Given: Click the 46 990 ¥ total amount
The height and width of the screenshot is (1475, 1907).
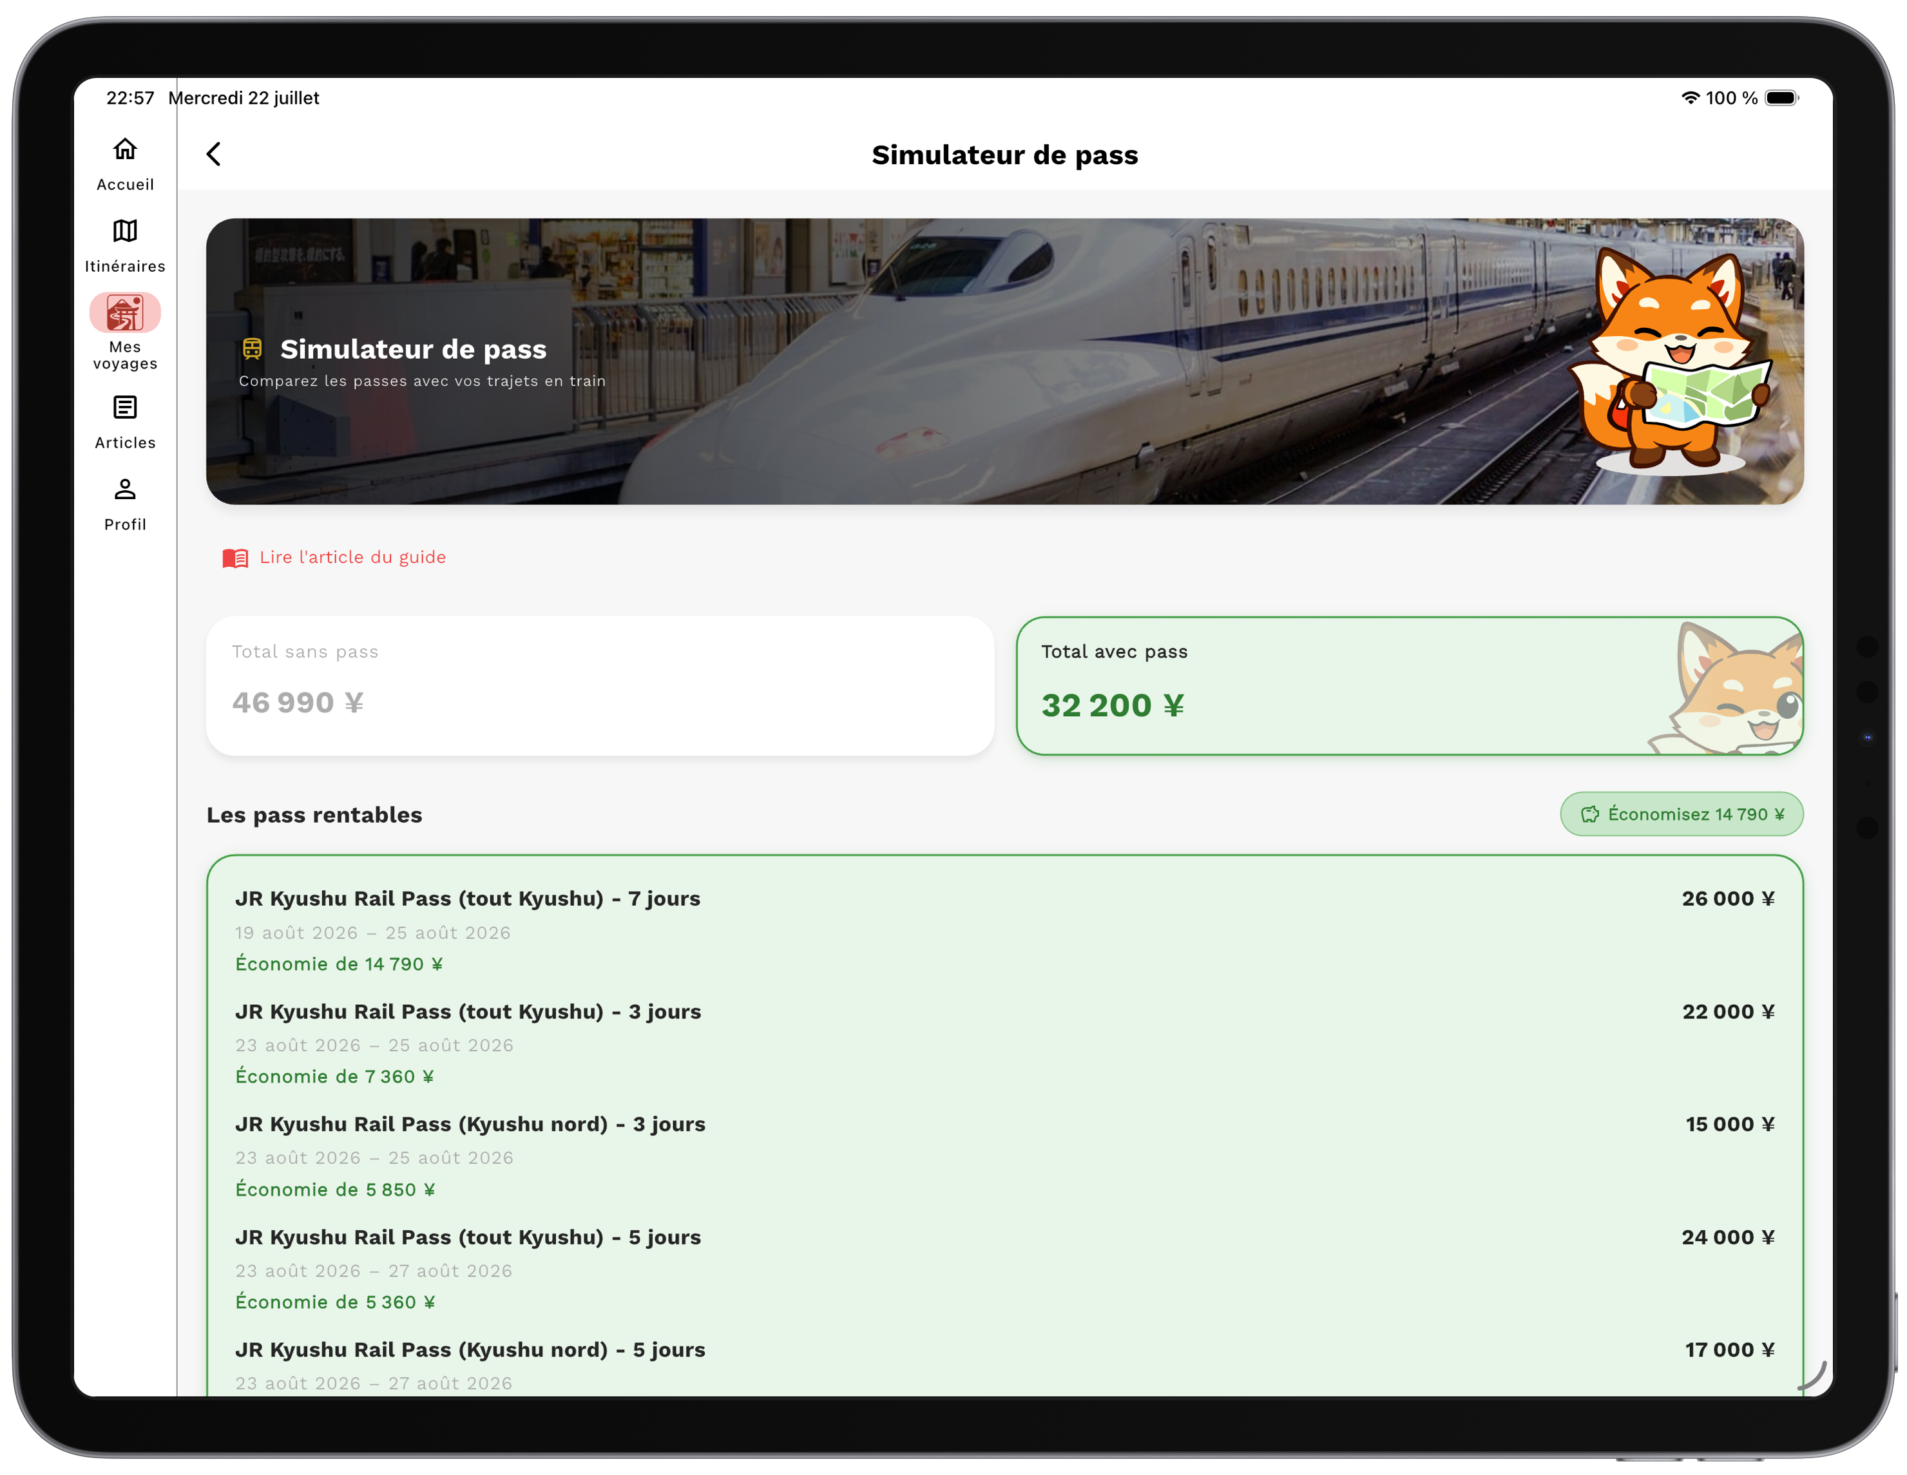Looking at the screenshot, I should point(298,703).
